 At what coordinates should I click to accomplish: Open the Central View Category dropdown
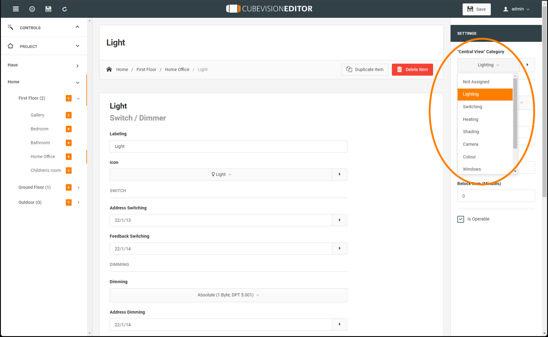click(x=489, y=65)
